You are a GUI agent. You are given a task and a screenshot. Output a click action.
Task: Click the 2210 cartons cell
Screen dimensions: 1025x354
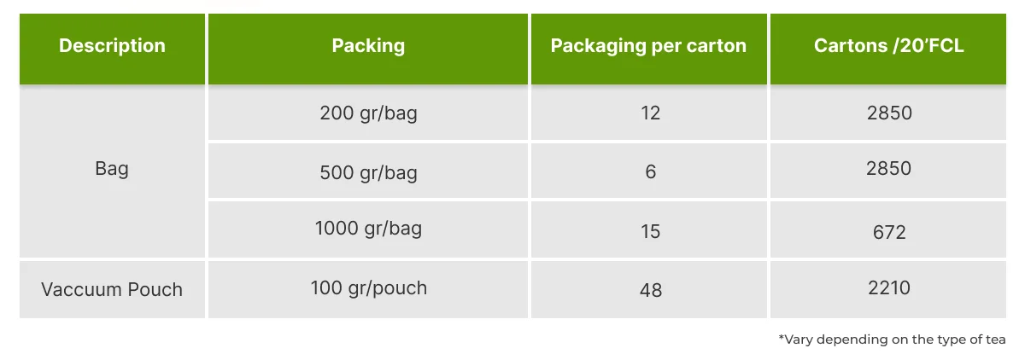pyautogui.click(x=889, y=288)
